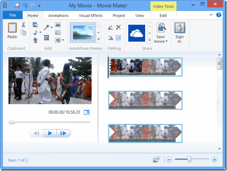Click the Save movie icon
This screenshot has height=171, width=227.
tap(161, 27)
